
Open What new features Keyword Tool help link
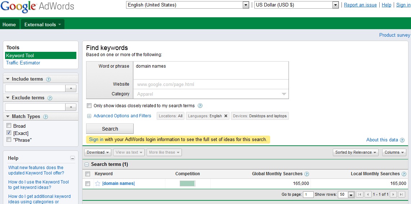36,170
